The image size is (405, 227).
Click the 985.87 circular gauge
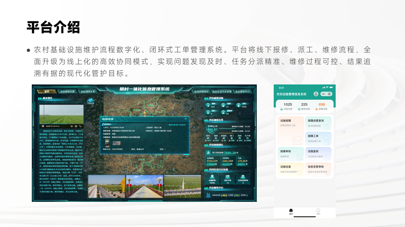point(212,129)
